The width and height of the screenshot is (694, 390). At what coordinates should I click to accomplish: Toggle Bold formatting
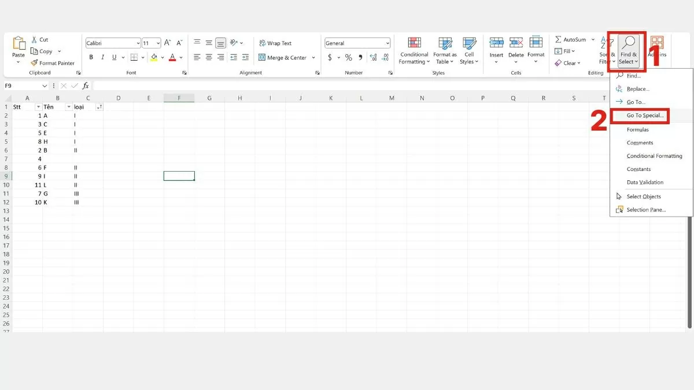pos(91,57)
